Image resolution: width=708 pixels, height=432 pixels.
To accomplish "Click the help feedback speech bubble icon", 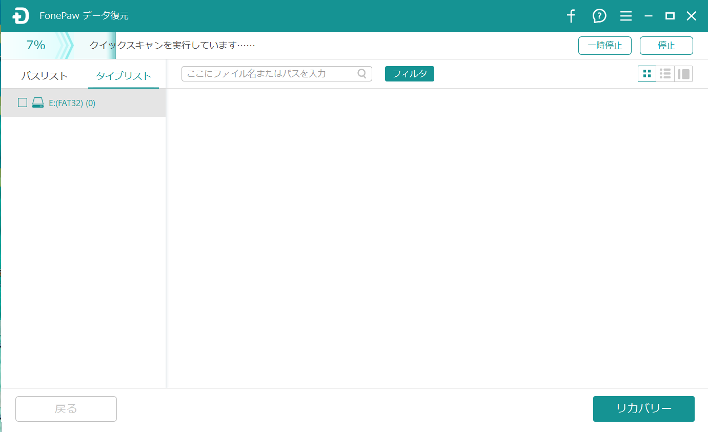I will 599,16.
